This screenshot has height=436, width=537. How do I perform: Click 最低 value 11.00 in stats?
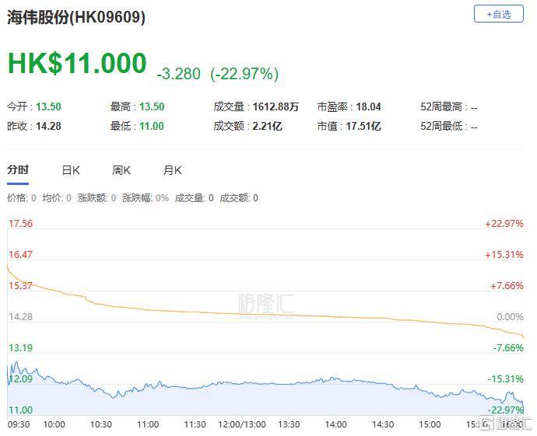(x=152, y=126)
